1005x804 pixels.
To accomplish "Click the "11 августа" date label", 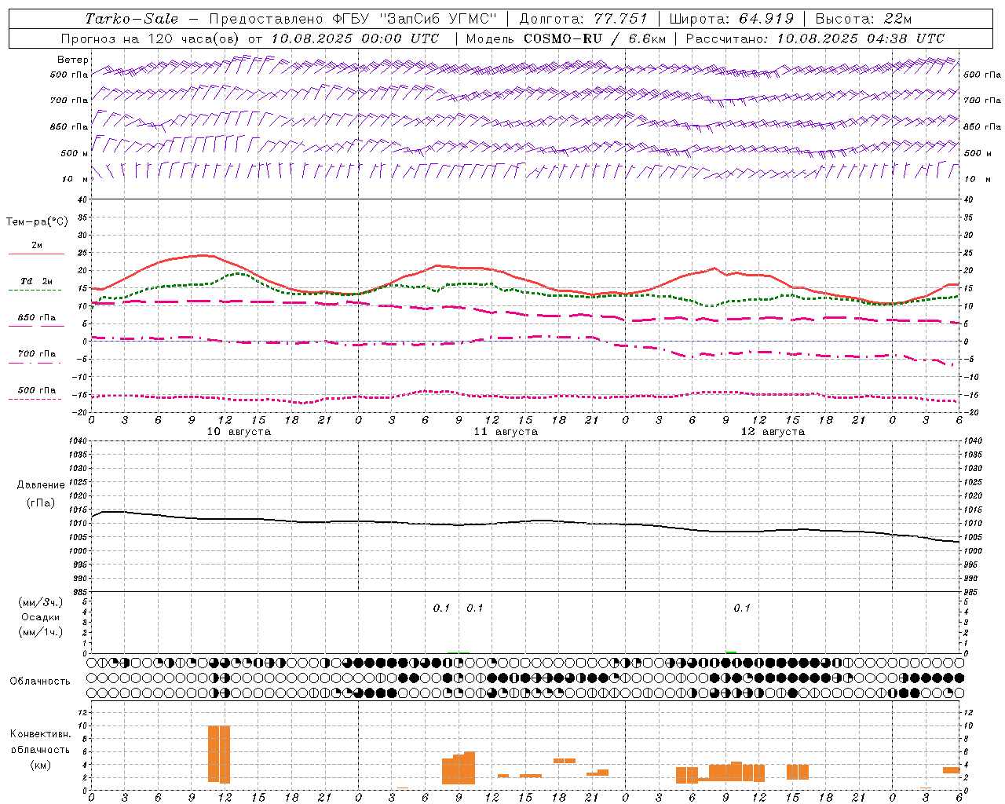I will (506, 432).
